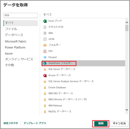
Task: Select the すべて category in sidebar
Action: [21, 23]
